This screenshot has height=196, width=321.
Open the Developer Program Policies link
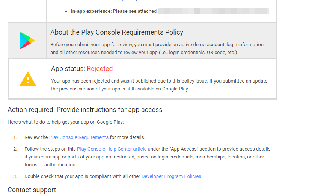pos(171,176)
